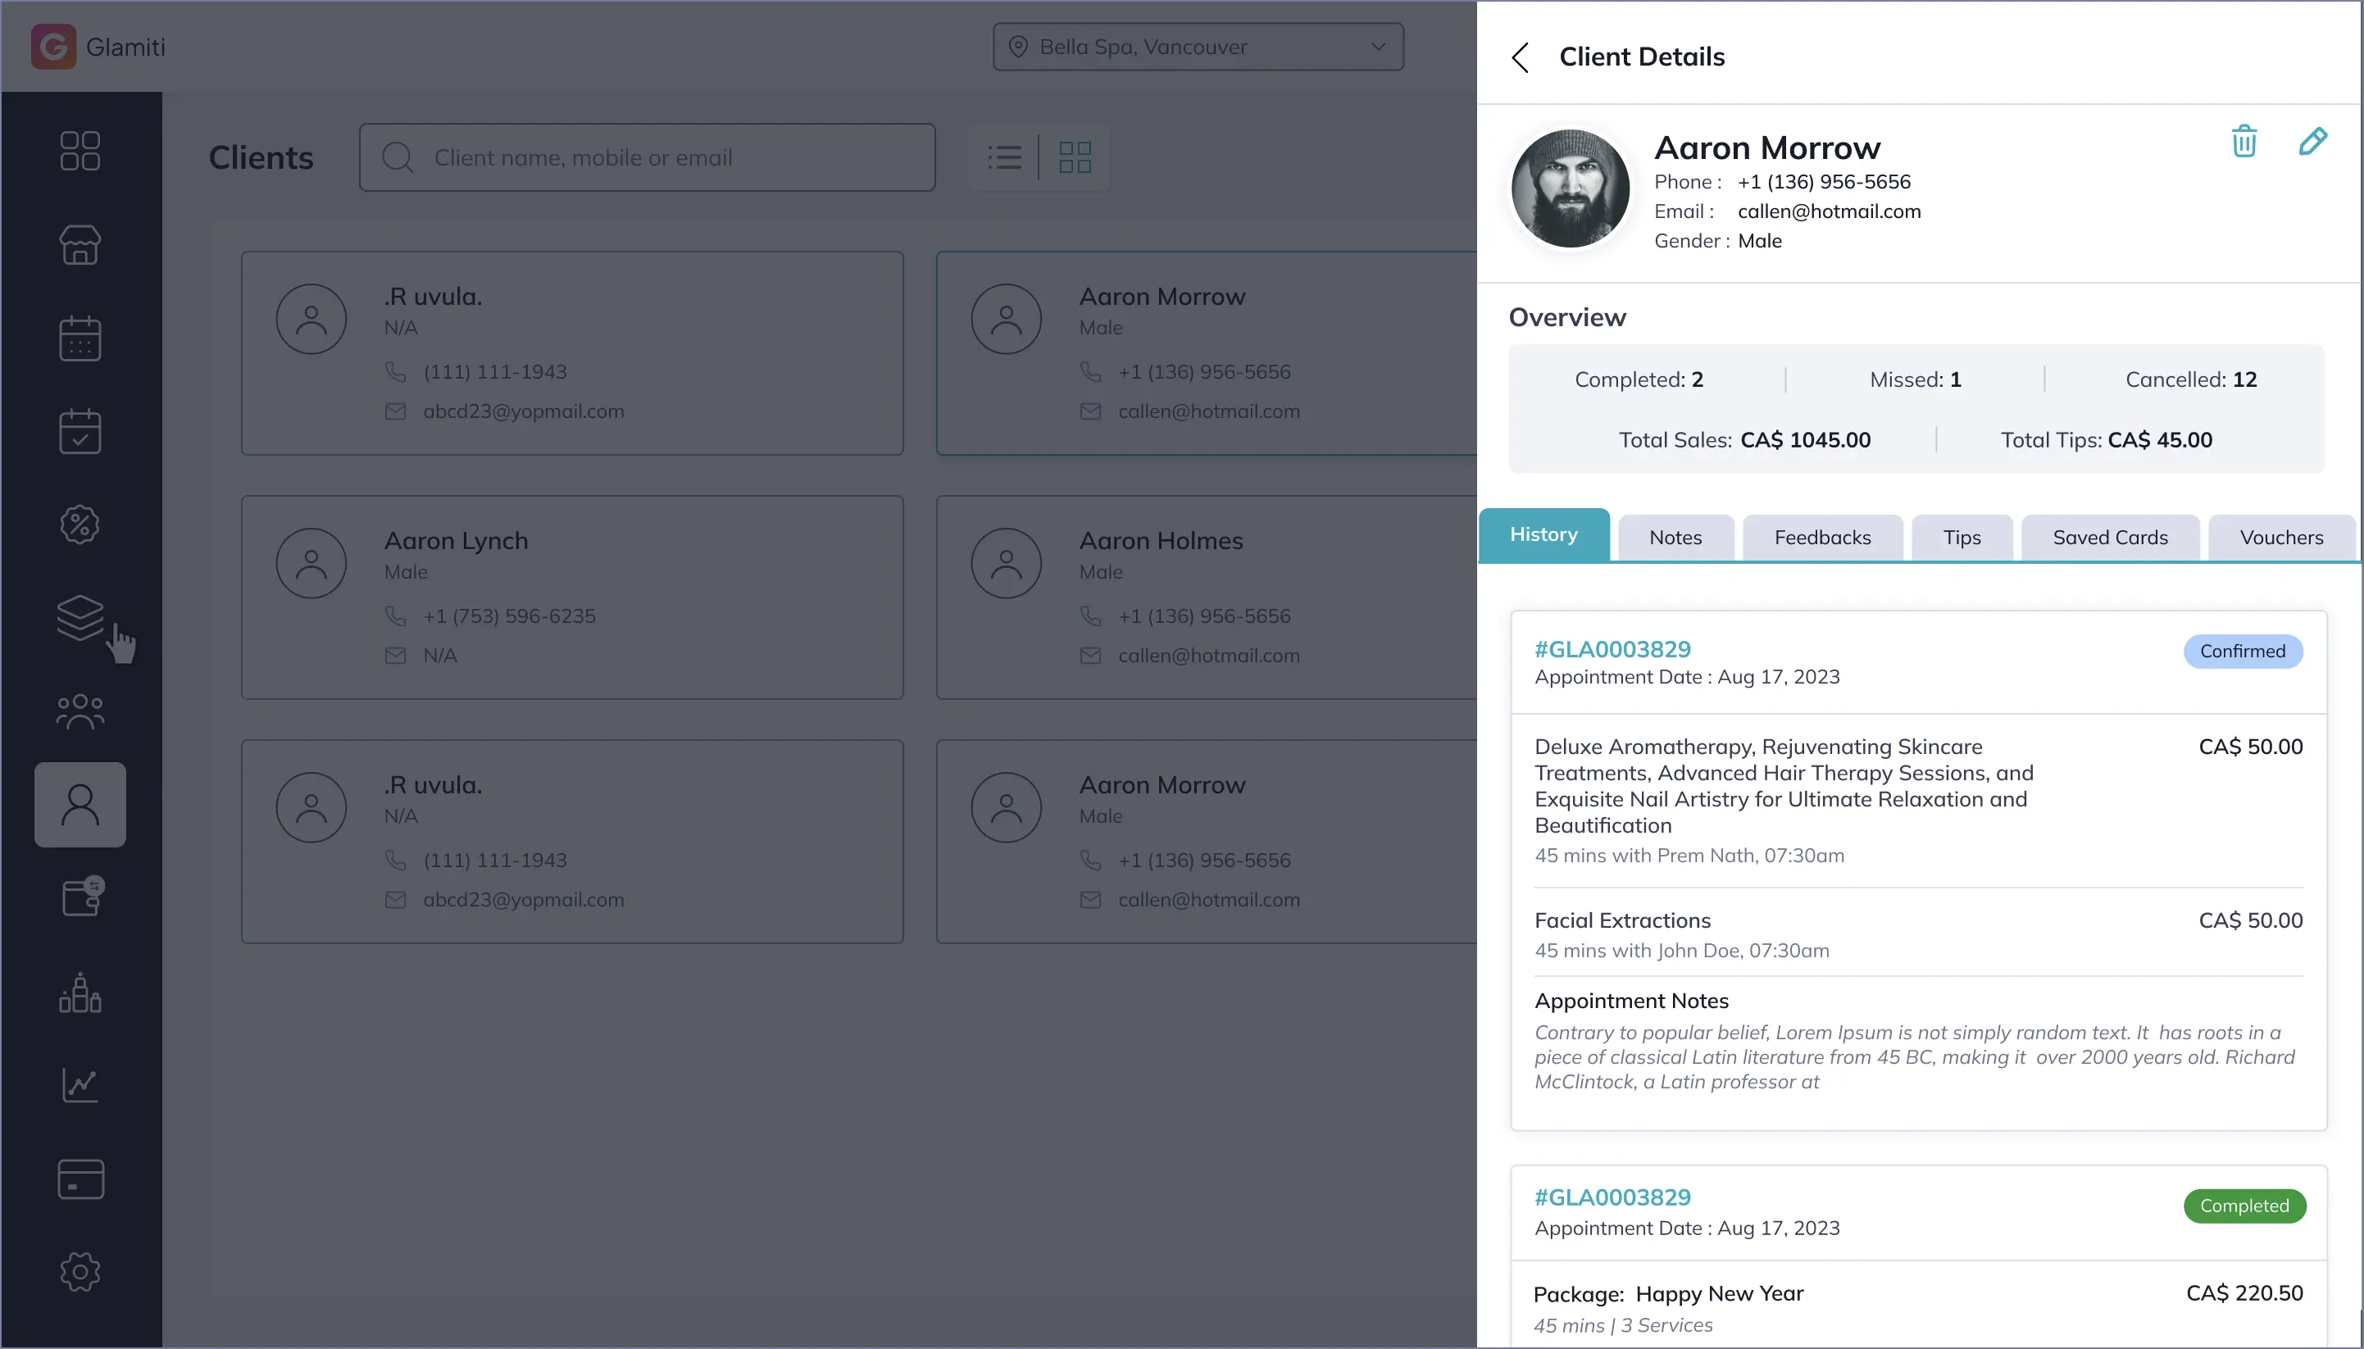Screen dimensions: 2364x1349
Task: Switch to the Notes tab
Action: (x=1675, y=538)
